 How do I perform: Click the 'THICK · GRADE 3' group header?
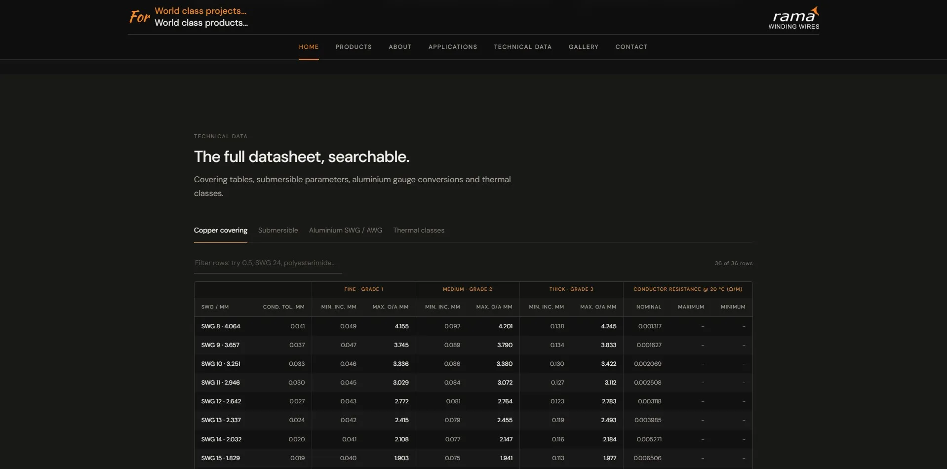pyautogui.click(x=571, y=289)
